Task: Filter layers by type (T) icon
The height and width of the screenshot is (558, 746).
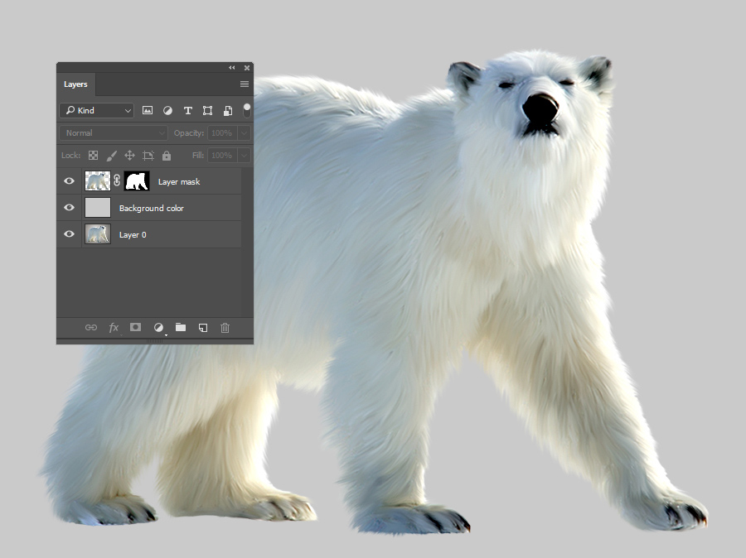Action: 187,110
